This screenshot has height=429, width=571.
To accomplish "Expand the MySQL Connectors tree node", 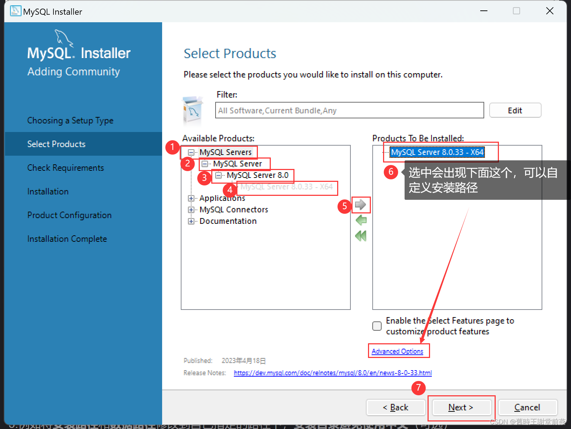I will coord(191,210).
